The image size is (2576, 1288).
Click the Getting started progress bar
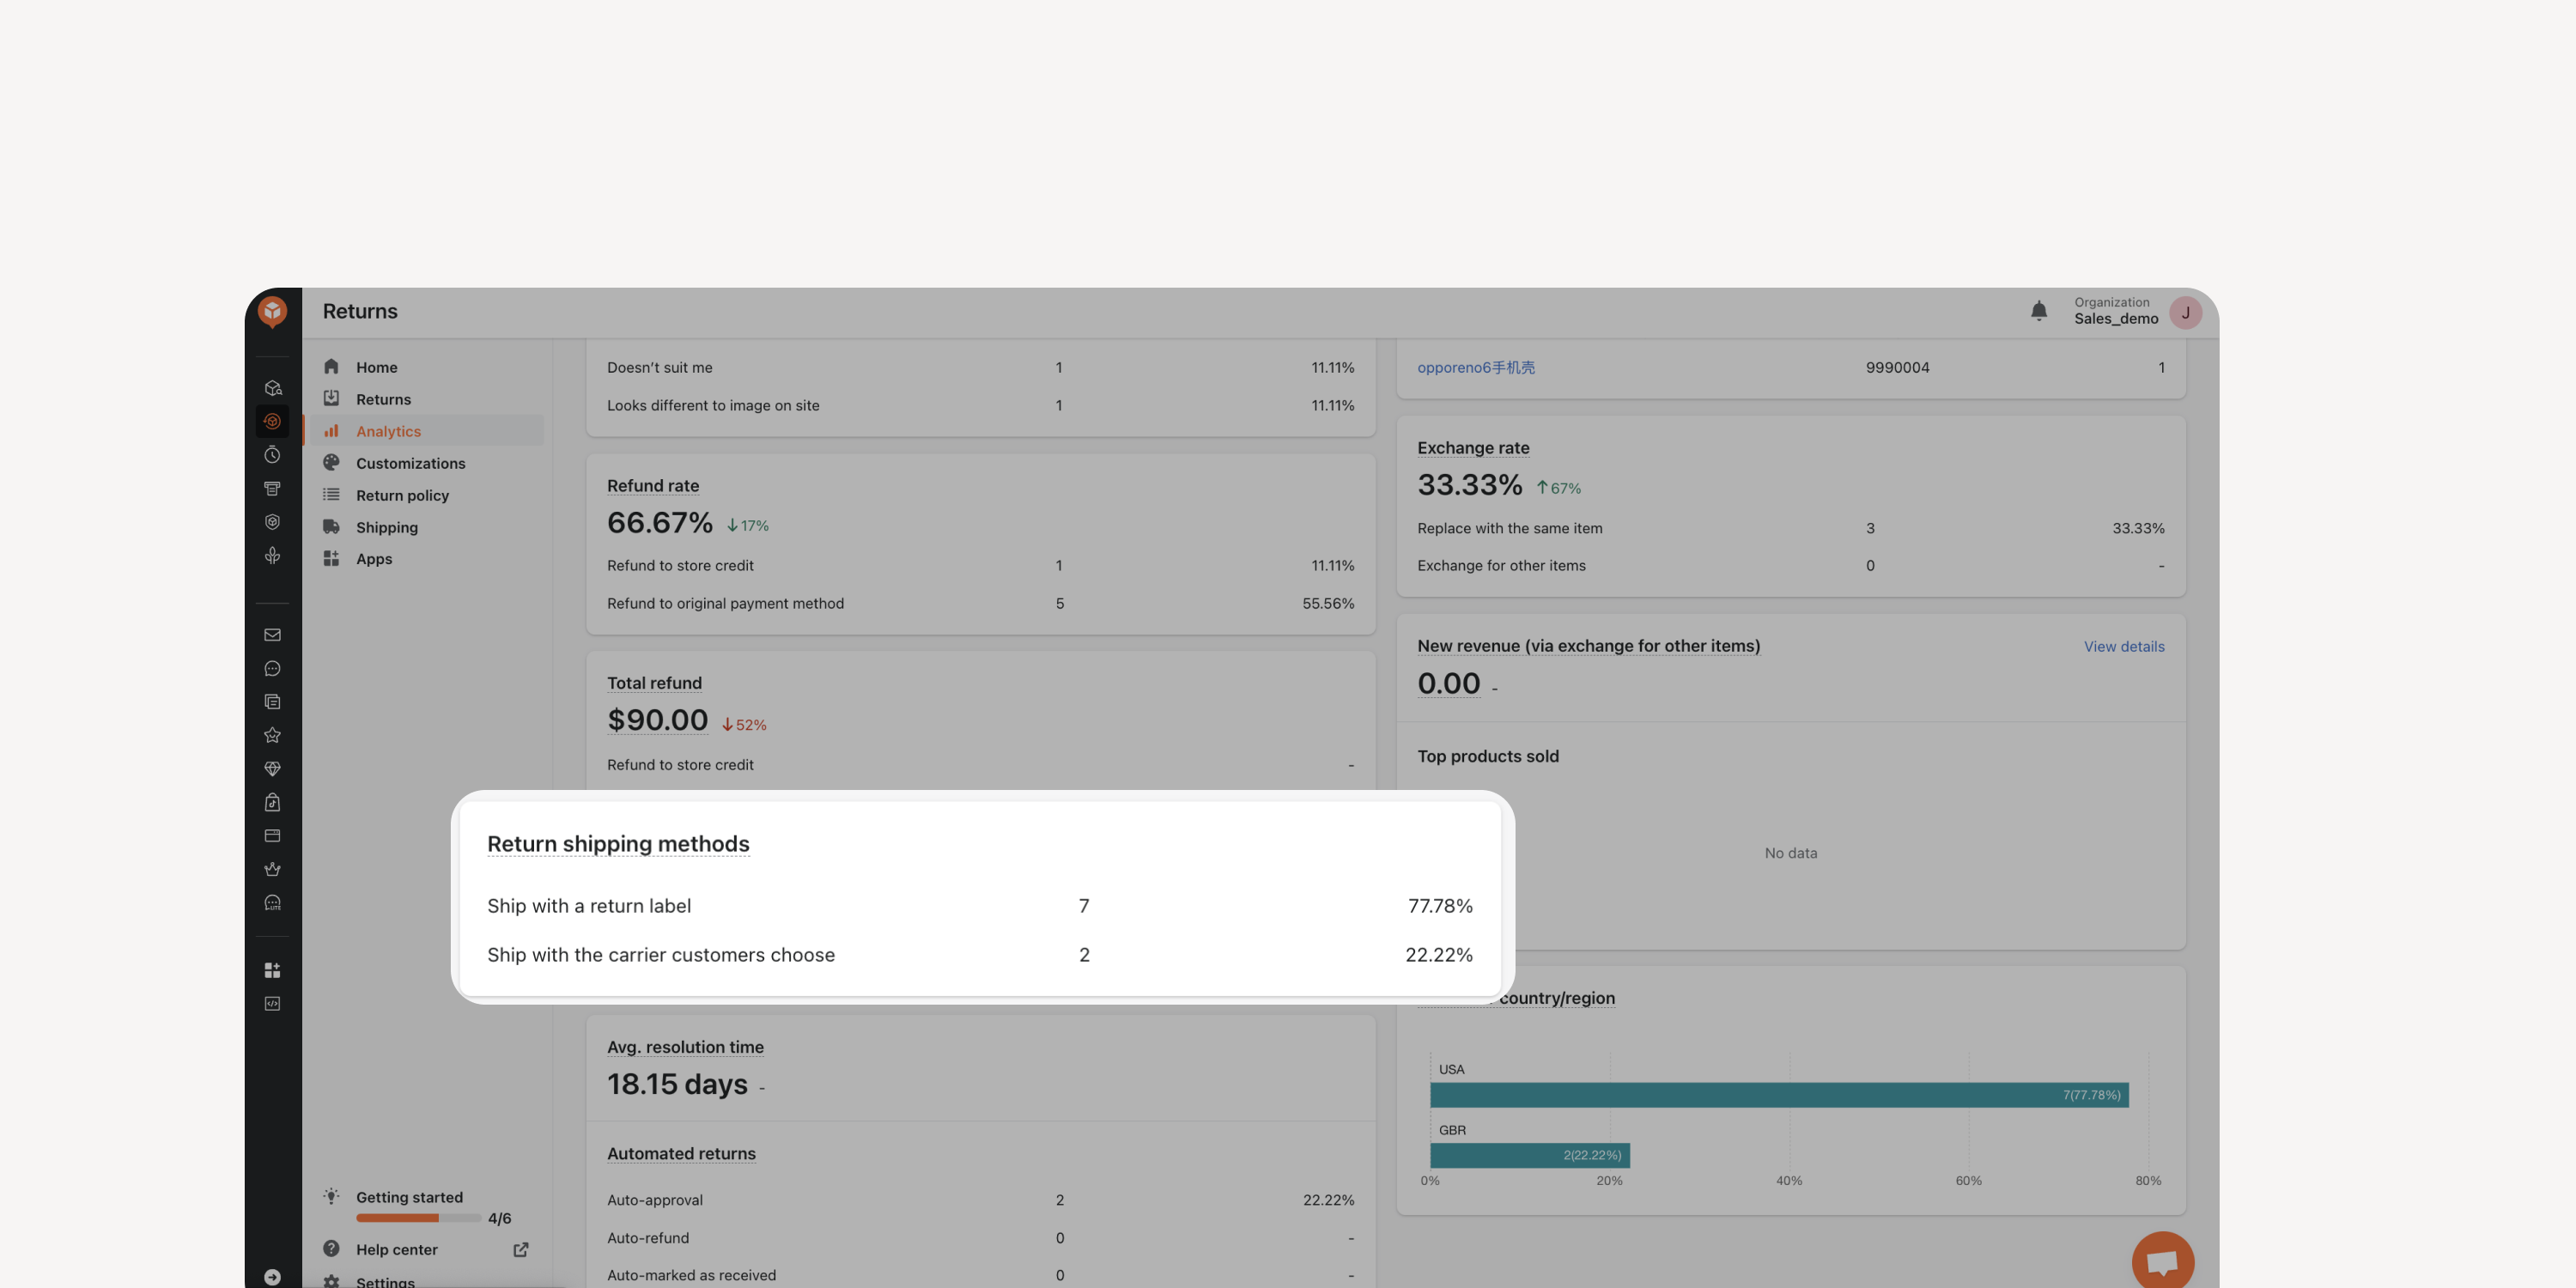point(418,1218)
